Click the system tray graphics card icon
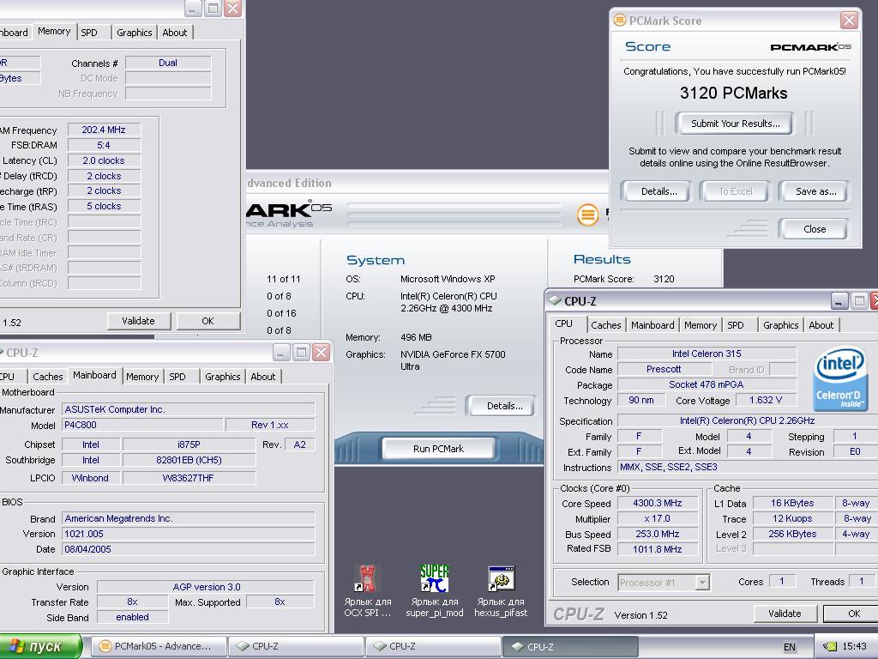Viewport: 878px width, 659px height. point(830,647)
